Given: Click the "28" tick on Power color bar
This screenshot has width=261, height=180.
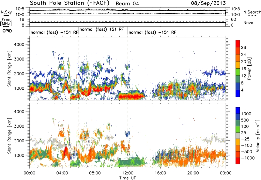Looking at the screenshot, I should pyautogui.click(x=243, y=47).
